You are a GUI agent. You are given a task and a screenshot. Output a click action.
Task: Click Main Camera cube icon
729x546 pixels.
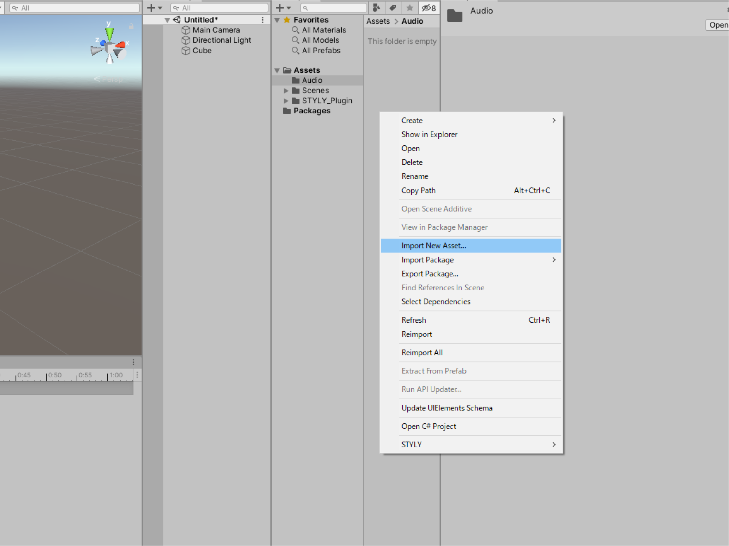pos(186,30)
